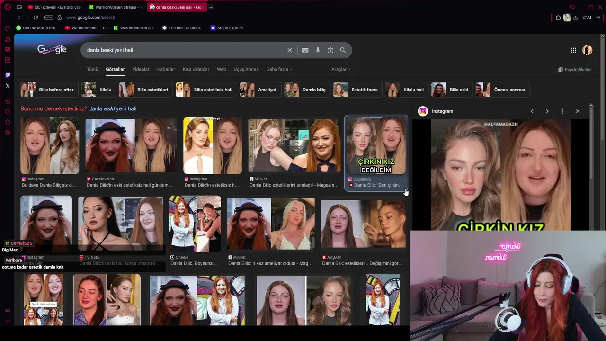Image resolution: width=606 pixels, height=341 pixels.
Task: Open the downloads arrow icon
Action: click(x=575, y=18)
